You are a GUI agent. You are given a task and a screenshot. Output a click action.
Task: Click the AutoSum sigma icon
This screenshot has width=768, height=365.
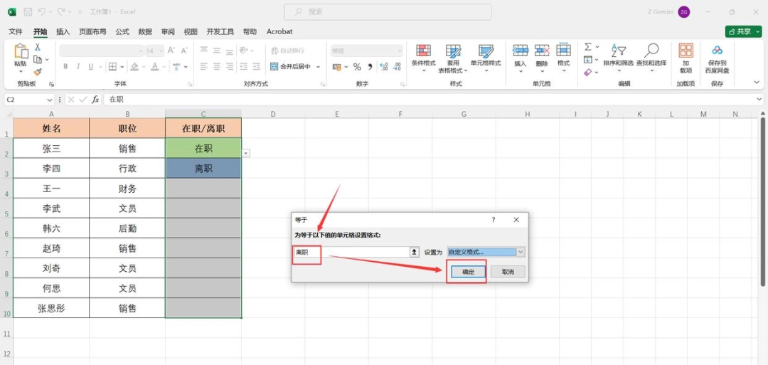pos(588,47)
